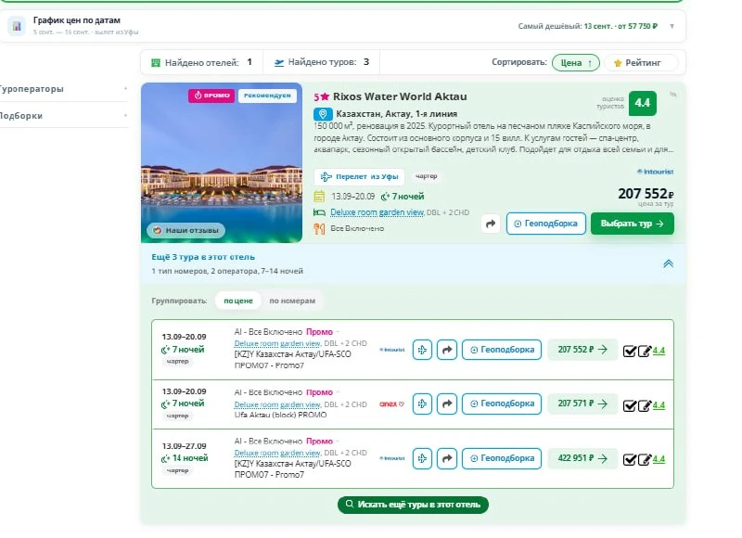The height and width of the screenshot is (538, 742).
Task: Toggle checkbox in the first 207 552 ₽ row
Action: click(x=630, y=351)
